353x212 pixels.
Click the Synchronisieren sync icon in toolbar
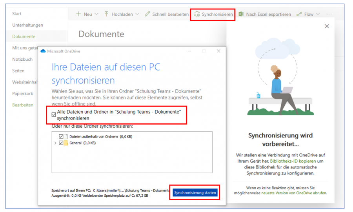[x=197, y=14]
